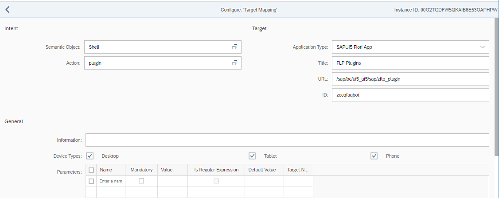Click the Action input showing plugin
Image resolution: width=499 pixels, height=198 pixels.
click(x=157, y=63)
